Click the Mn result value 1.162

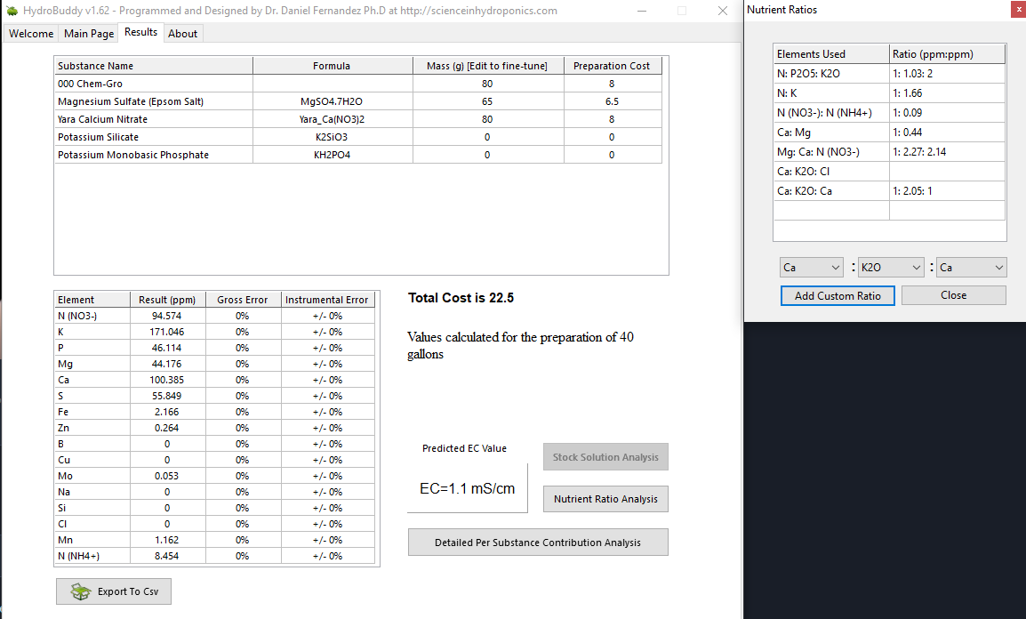point(167,541)
